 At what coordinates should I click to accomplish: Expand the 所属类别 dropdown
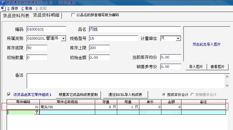pyautogui.click(x=64, y=39)
